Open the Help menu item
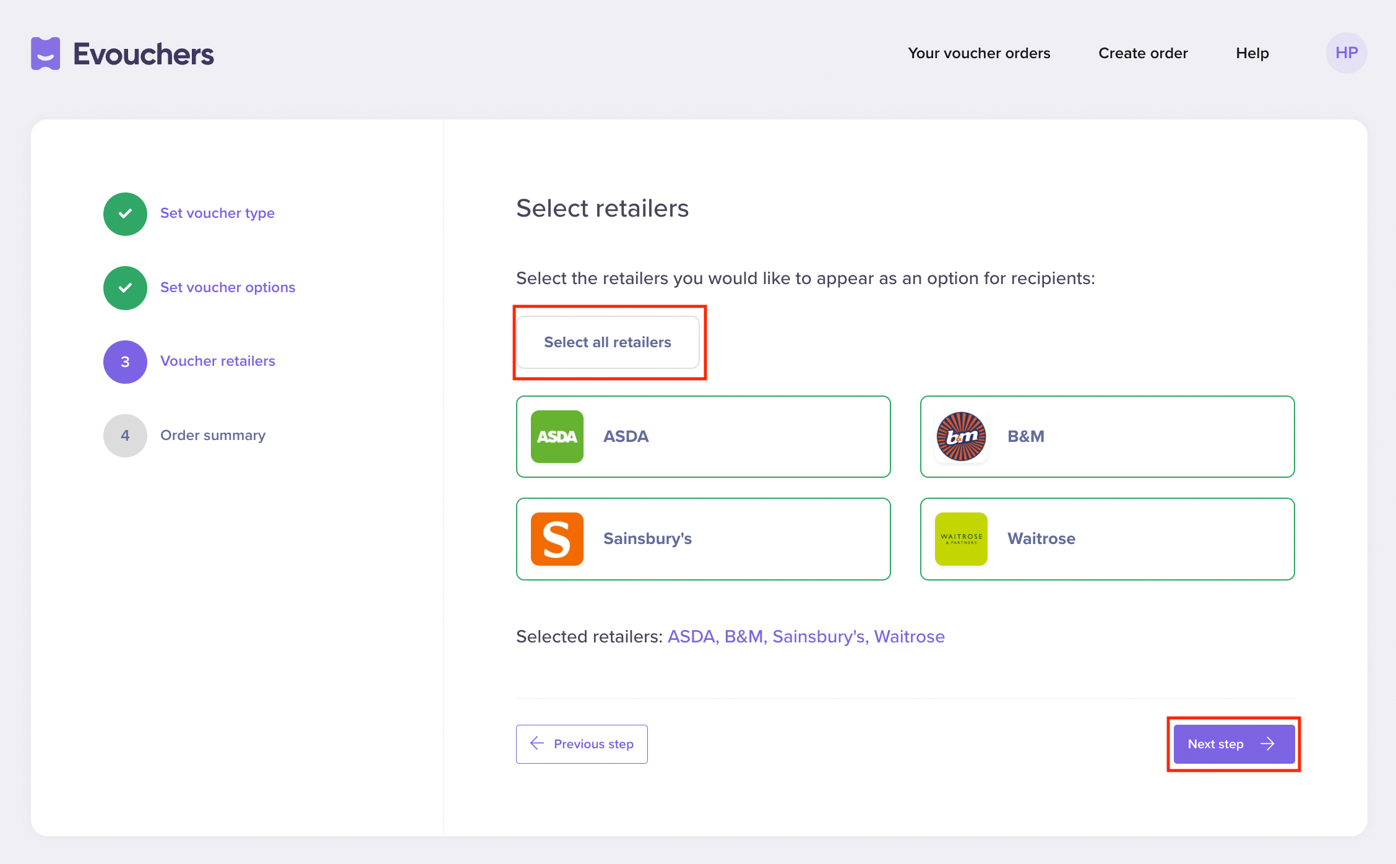Screen dimensions: 1396x864 [x=1252, y=53]
